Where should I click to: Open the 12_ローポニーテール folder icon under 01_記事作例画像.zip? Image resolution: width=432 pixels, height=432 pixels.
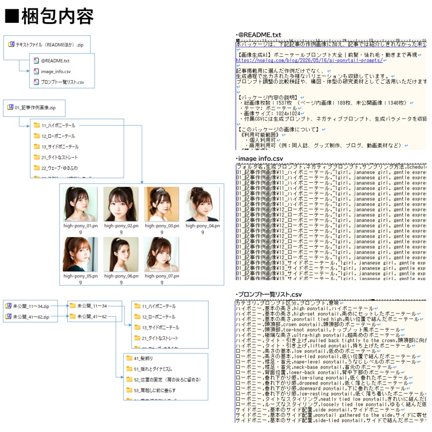pyautogui.click(x=37, y=135)
